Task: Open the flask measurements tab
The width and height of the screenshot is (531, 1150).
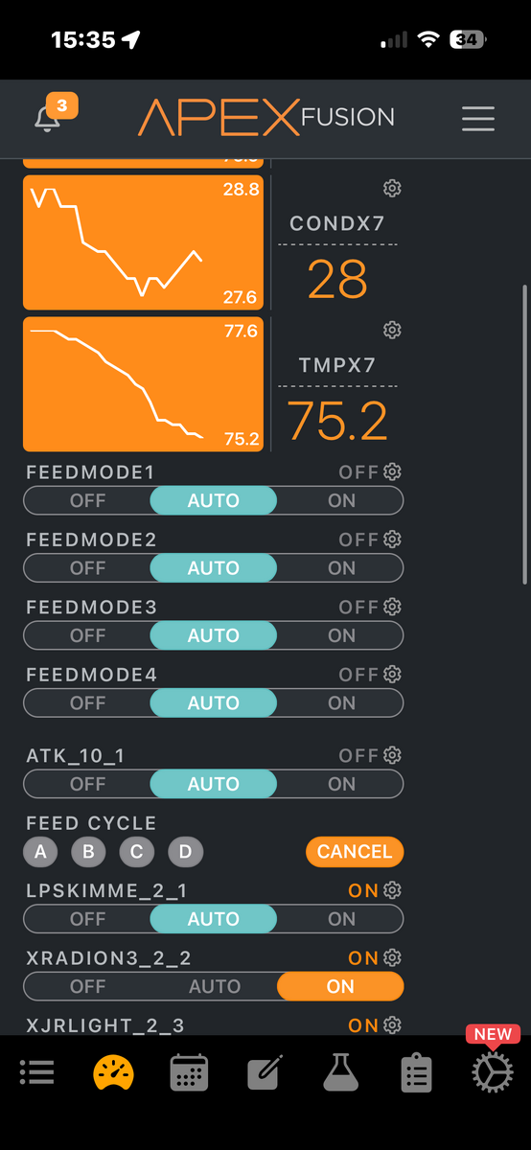Action: tap(340, 1072)
